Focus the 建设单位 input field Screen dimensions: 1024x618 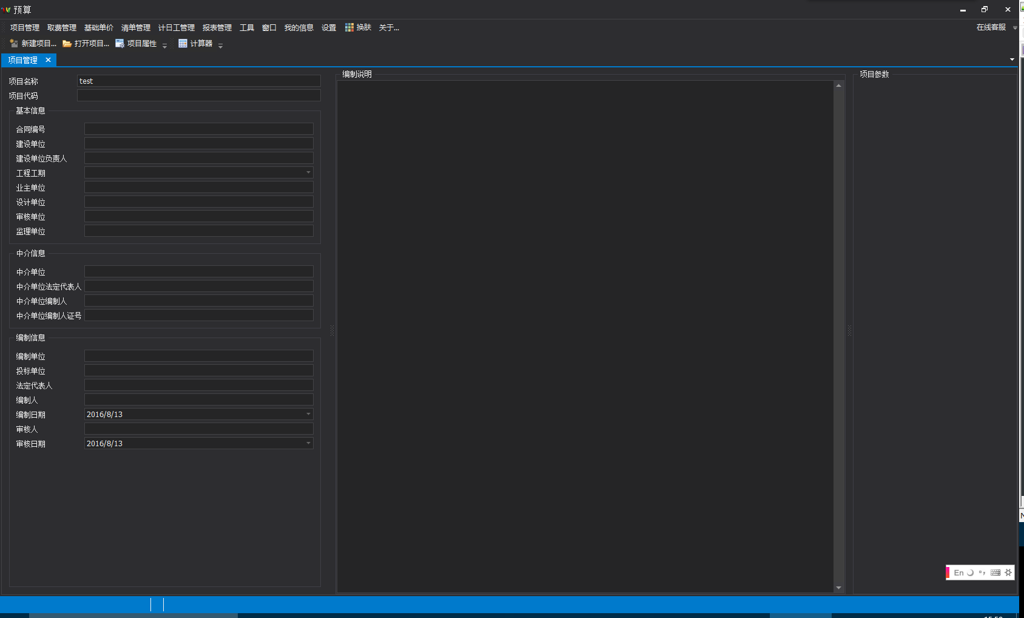199,143
